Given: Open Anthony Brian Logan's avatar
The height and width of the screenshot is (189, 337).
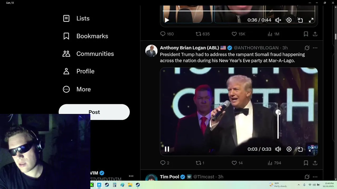Looking at the screenshot, I should (151, 51).
